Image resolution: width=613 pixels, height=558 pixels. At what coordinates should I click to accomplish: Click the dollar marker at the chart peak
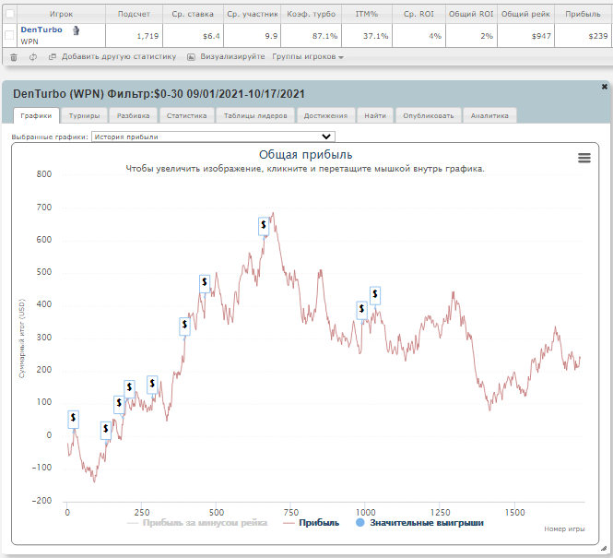[x=264, y=226]
